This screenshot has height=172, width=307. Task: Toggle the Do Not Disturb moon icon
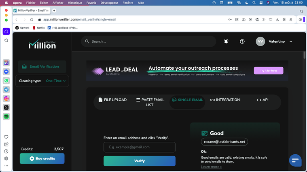(x=247, y=3)
